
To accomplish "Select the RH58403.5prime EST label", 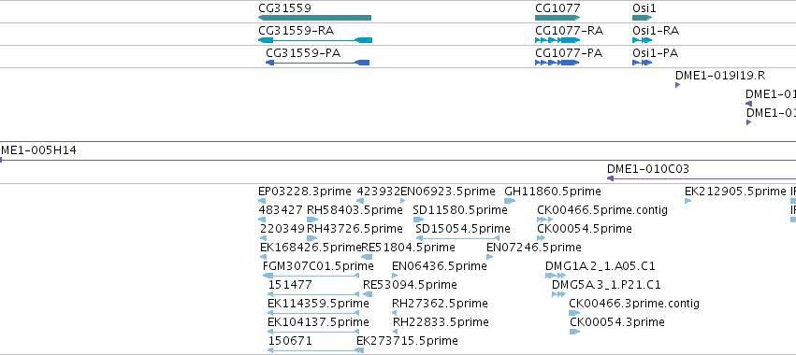I will 355,210.
